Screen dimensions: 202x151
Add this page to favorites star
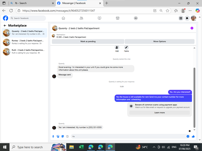click(x=167, y=10)
